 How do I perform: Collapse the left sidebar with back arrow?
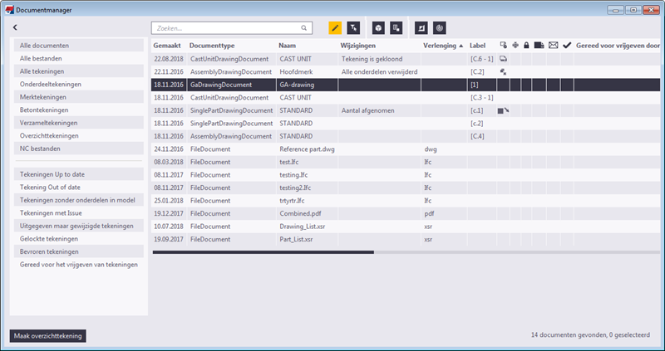[16, 27]
